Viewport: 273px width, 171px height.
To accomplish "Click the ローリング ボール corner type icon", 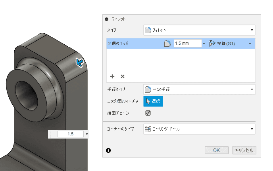I will click(x=148, y=129).
